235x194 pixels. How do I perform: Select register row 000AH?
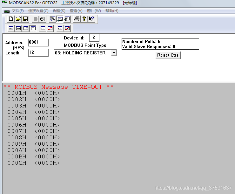coord(34,150)
